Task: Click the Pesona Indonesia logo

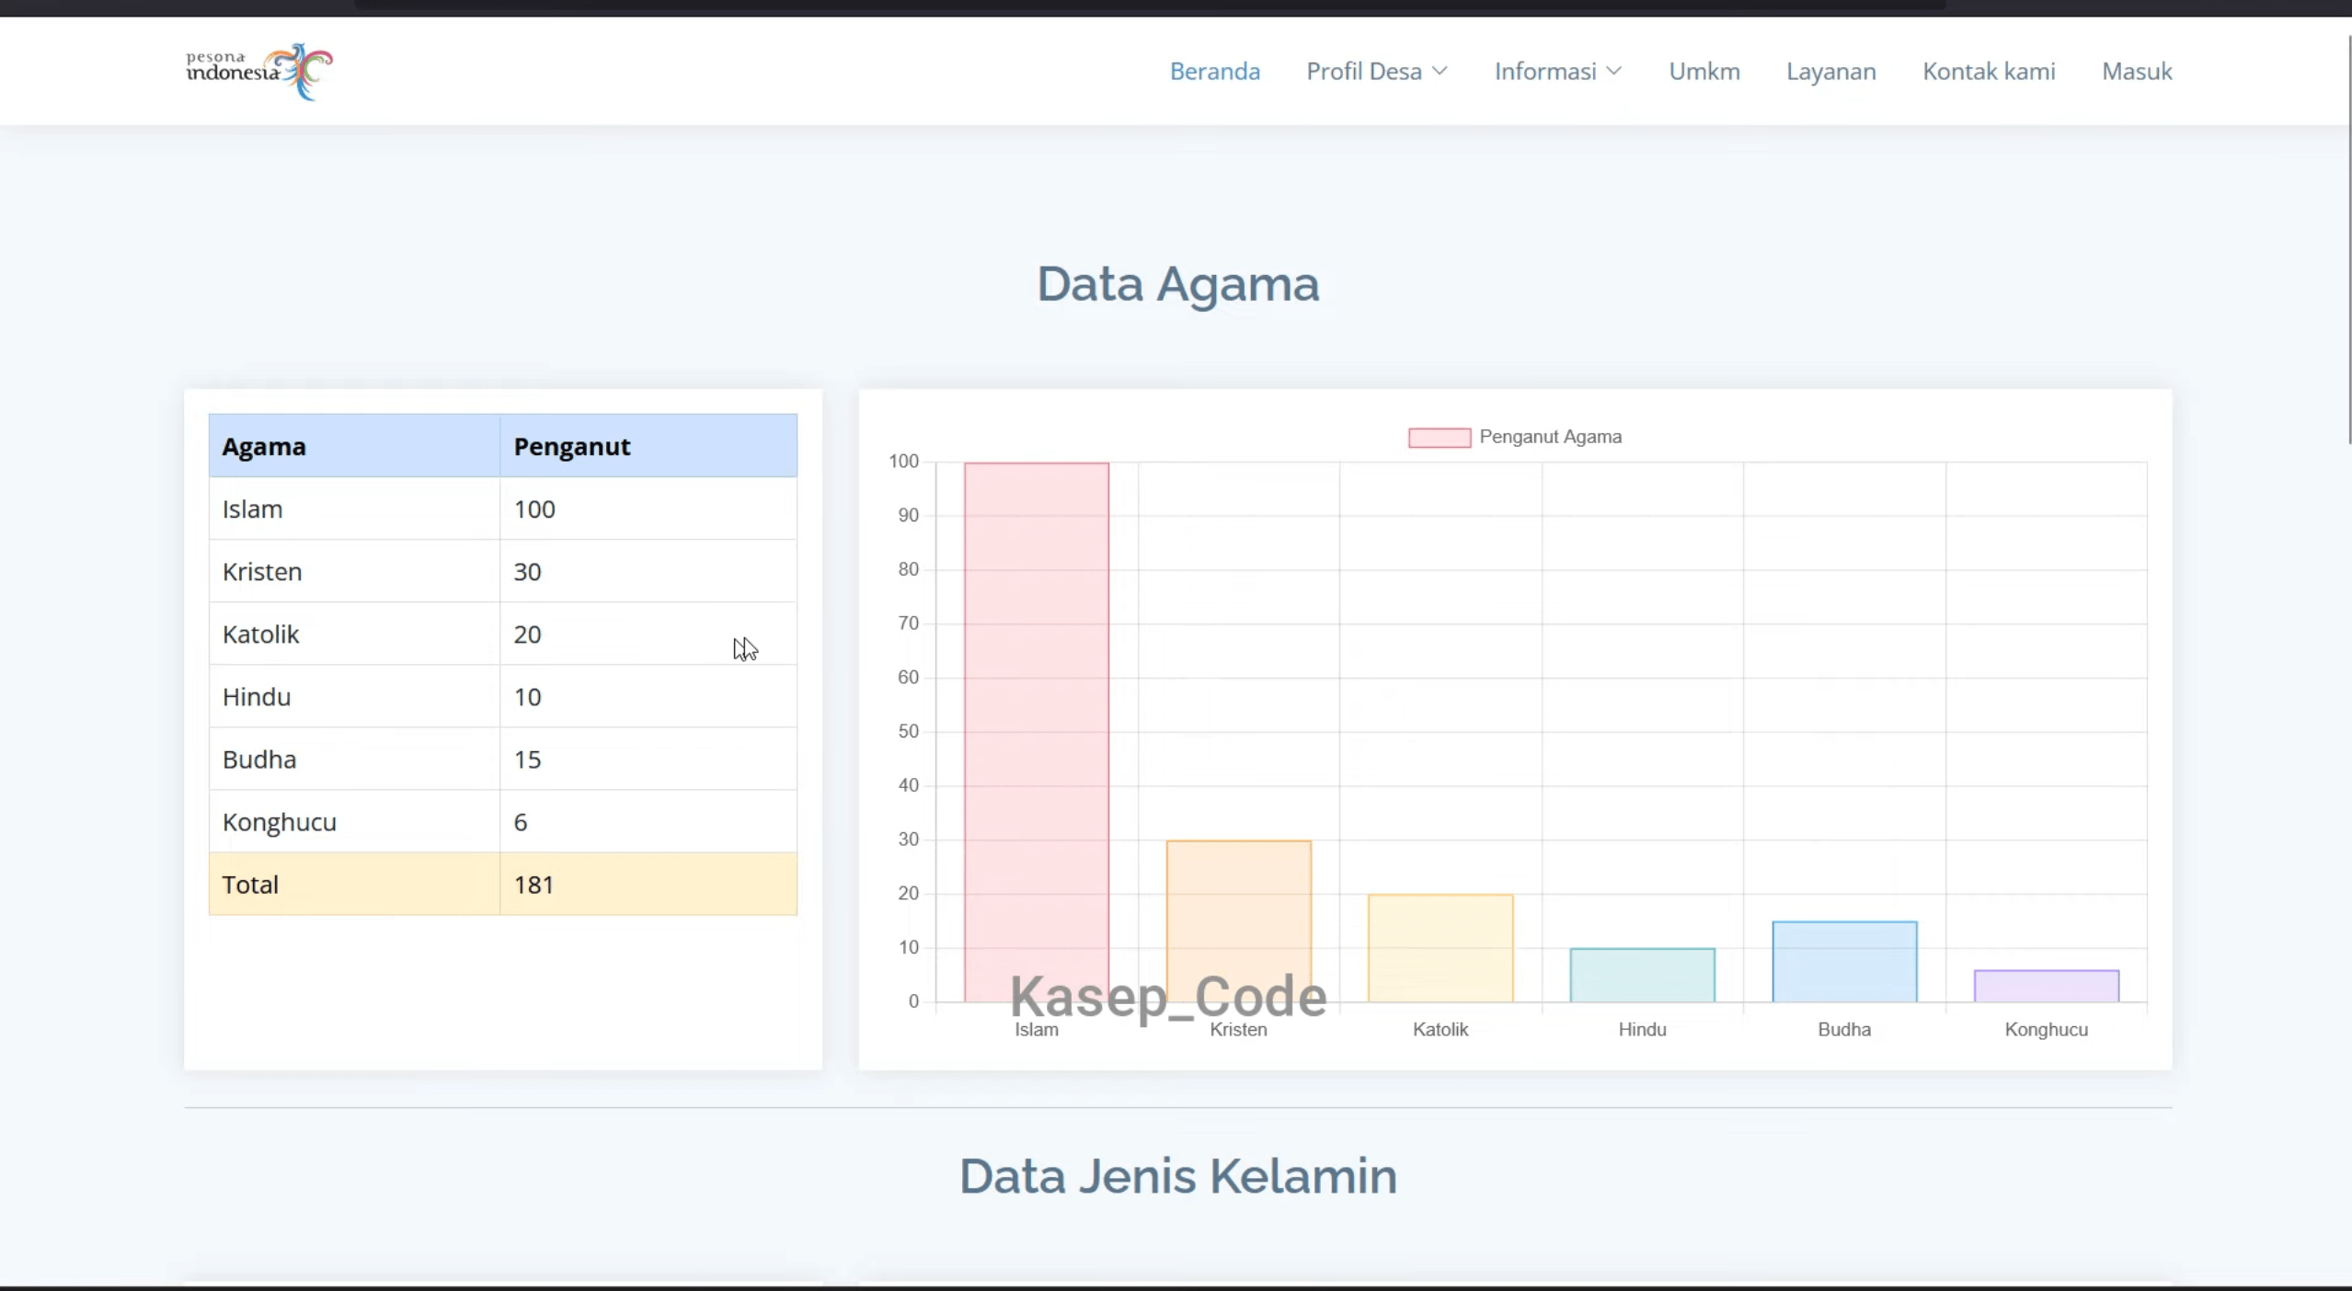Action: pyautogui.click(x=259, y=71)
